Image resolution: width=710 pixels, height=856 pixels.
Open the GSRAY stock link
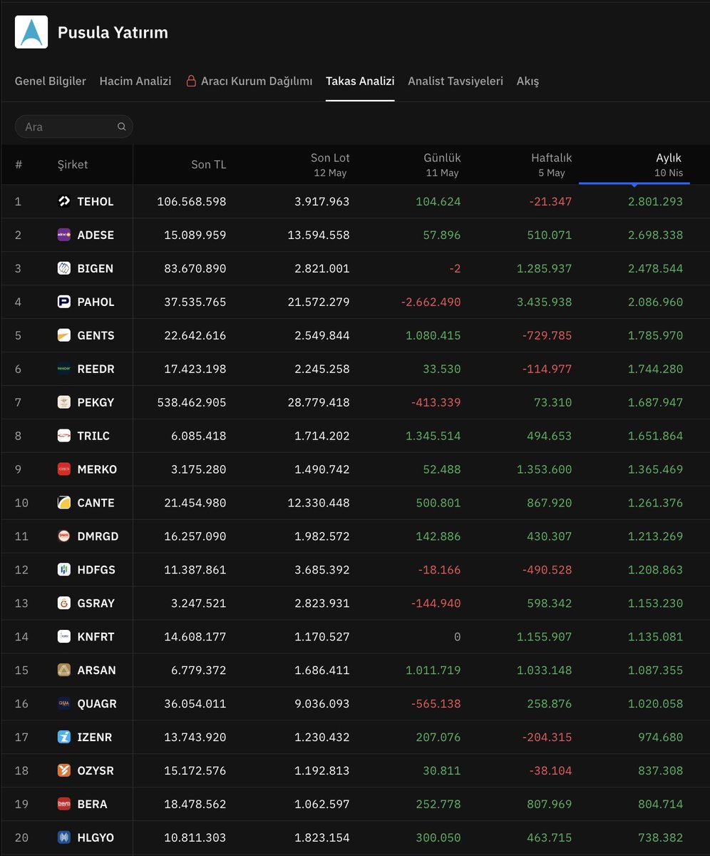(96, 604)
